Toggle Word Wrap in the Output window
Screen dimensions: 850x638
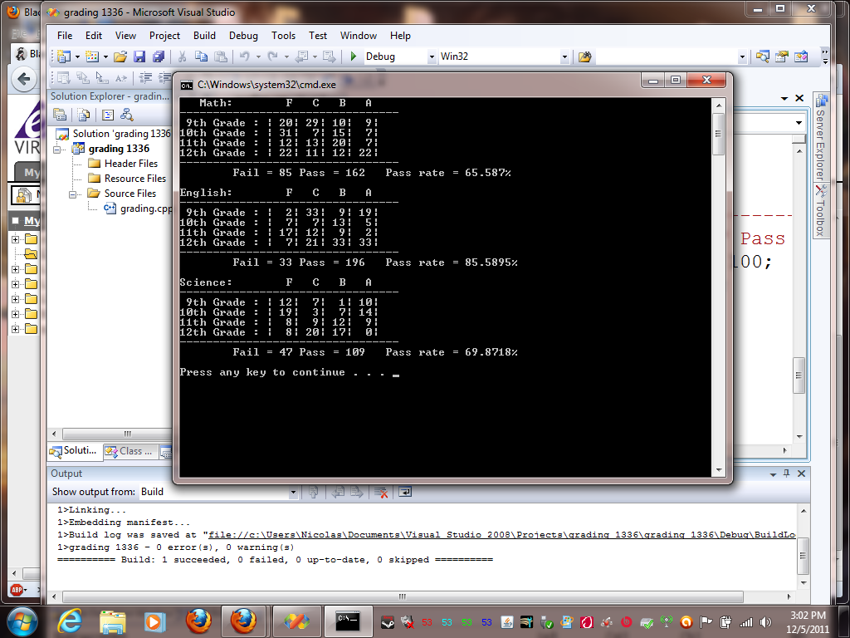(404, 492)
